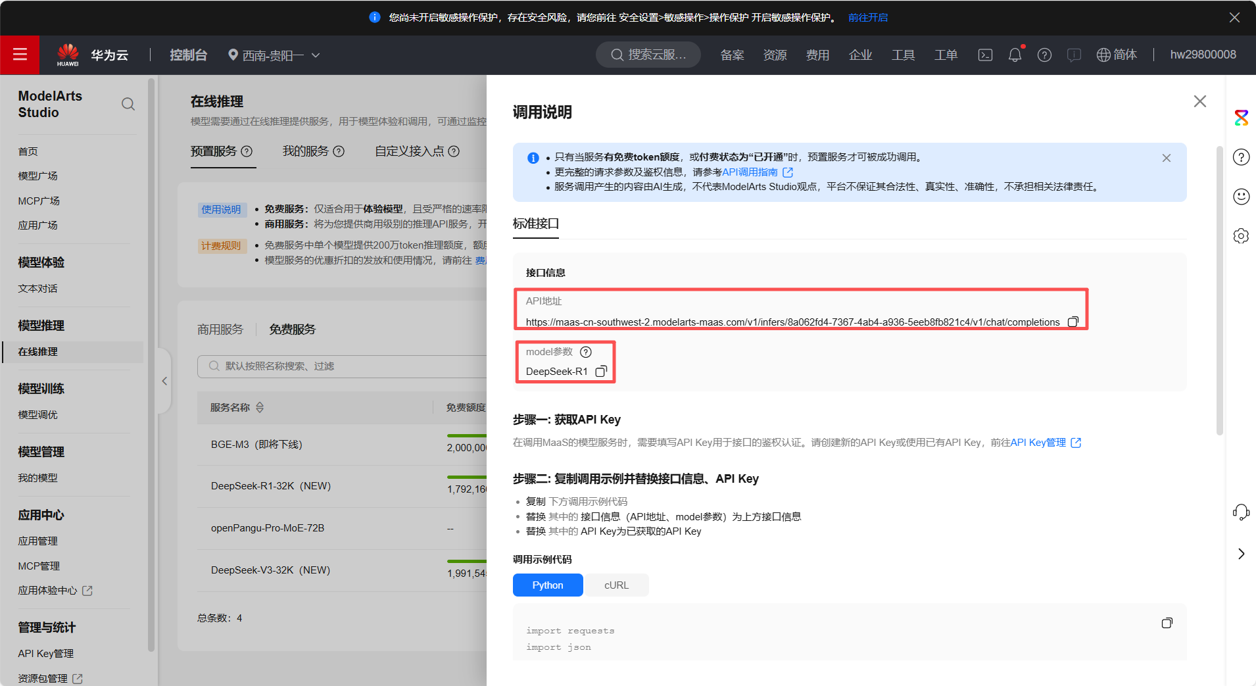Open 模型调优 in sidebar
This screenshot has height=686, width=1256.
coord(38,414)
